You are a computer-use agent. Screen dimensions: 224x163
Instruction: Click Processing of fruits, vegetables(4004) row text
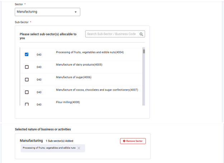pos(90,52)
